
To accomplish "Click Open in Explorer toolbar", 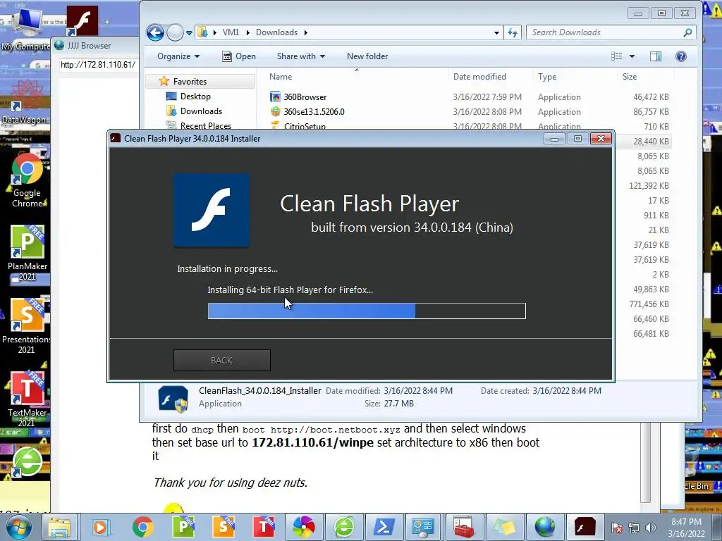I will click(239, 56).
